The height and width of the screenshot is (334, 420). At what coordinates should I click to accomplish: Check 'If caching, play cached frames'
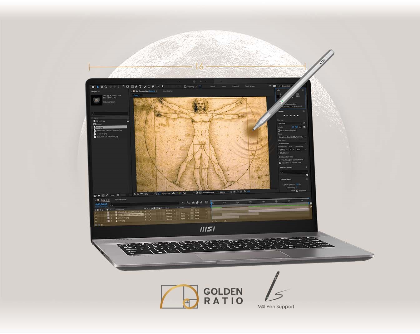(280, 160)
